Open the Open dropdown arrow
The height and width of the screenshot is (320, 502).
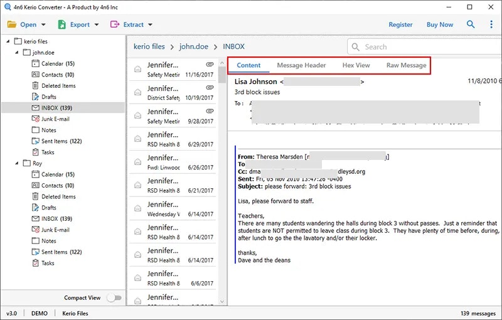pos(43,24)
